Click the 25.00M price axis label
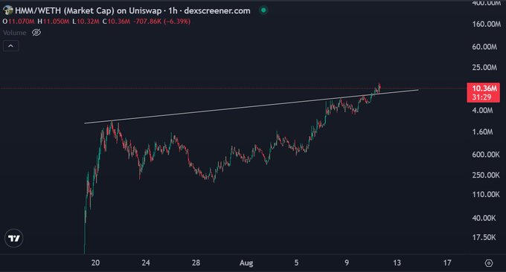This screenshot has width=506, height=272. [x=484, y=68]
